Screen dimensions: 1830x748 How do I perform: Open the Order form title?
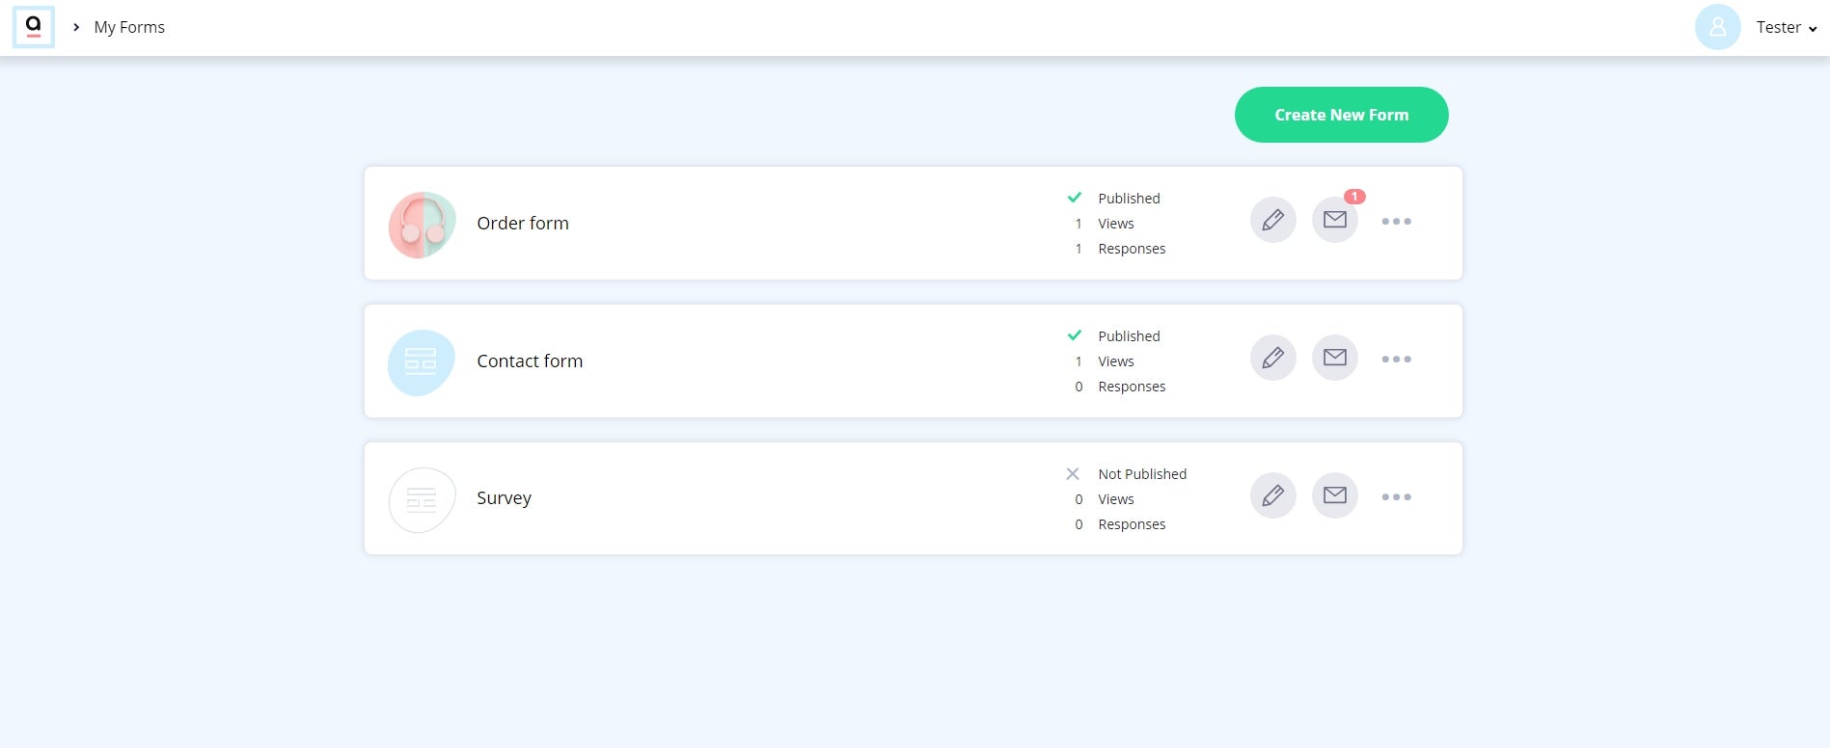523,223
